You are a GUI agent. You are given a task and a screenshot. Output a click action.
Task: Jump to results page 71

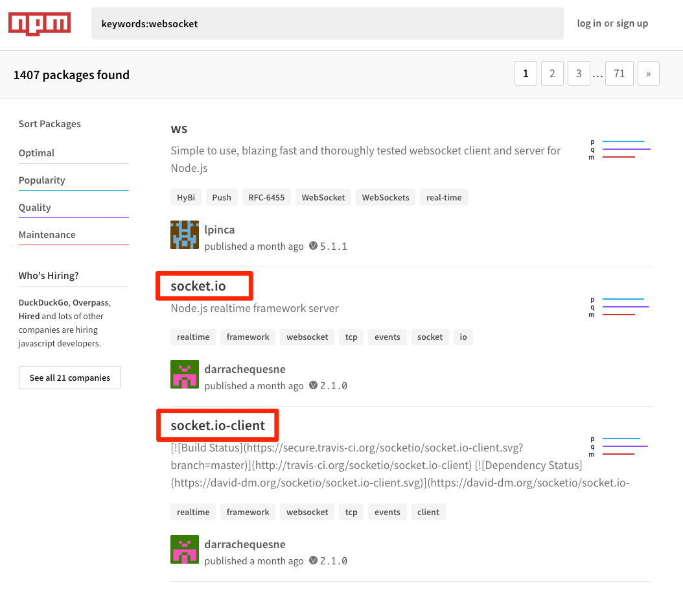tap(619, 73)
